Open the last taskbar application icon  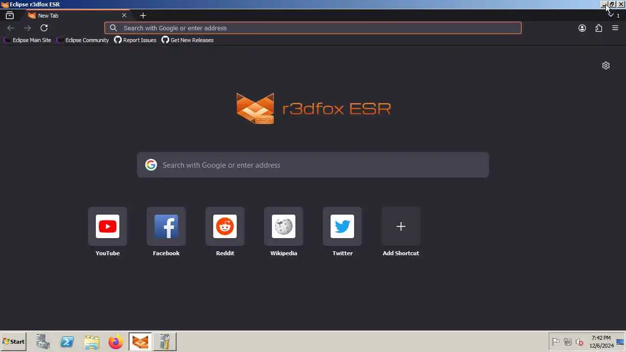click(165, 342)
